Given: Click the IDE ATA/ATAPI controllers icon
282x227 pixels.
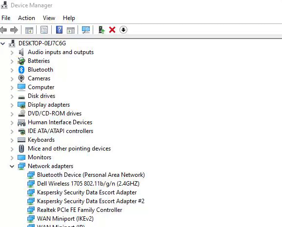Looking at the screenshot, I should tap(22, 132).
